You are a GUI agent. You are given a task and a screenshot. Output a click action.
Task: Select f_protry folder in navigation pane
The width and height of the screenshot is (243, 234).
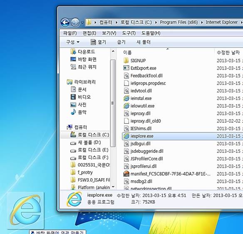pyautogui.click(x=82, y=172)
